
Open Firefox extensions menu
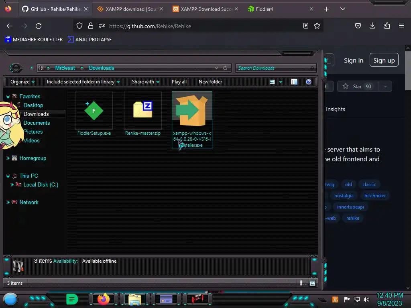tap(387, 26)
